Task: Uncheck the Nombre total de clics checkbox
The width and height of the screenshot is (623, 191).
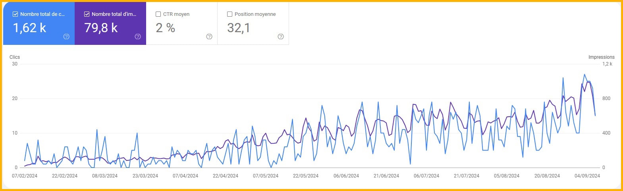Action: (x=15, y=14)
